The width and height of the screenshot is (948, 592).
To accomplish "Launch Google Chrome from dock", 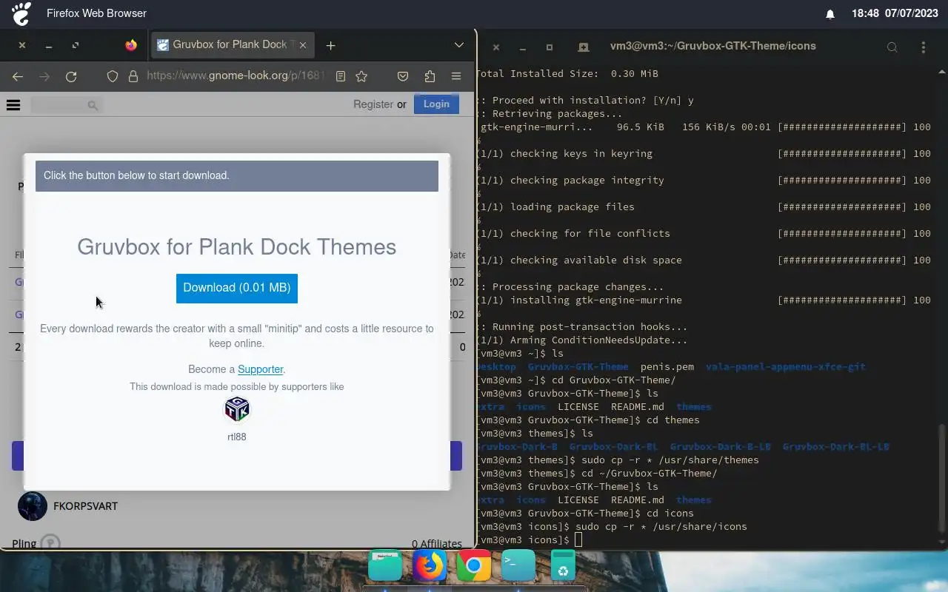I will click(x=474, y=566).
